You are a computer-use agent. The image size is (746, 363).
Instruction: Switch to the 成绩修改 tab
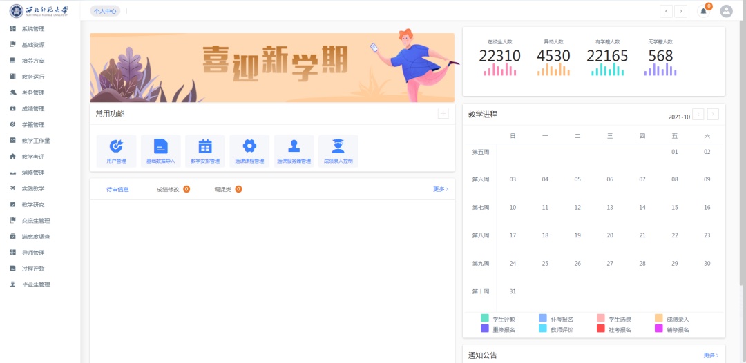coord(168,189)
